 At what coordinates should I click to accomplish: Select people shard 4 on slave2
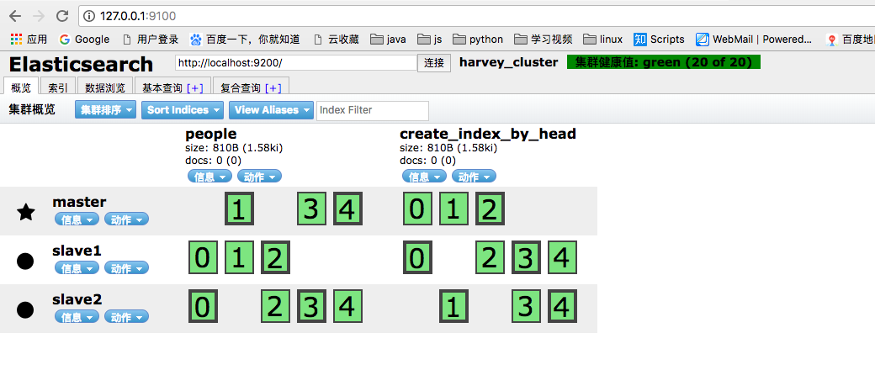pyautogui.click(x=347, y=306)
